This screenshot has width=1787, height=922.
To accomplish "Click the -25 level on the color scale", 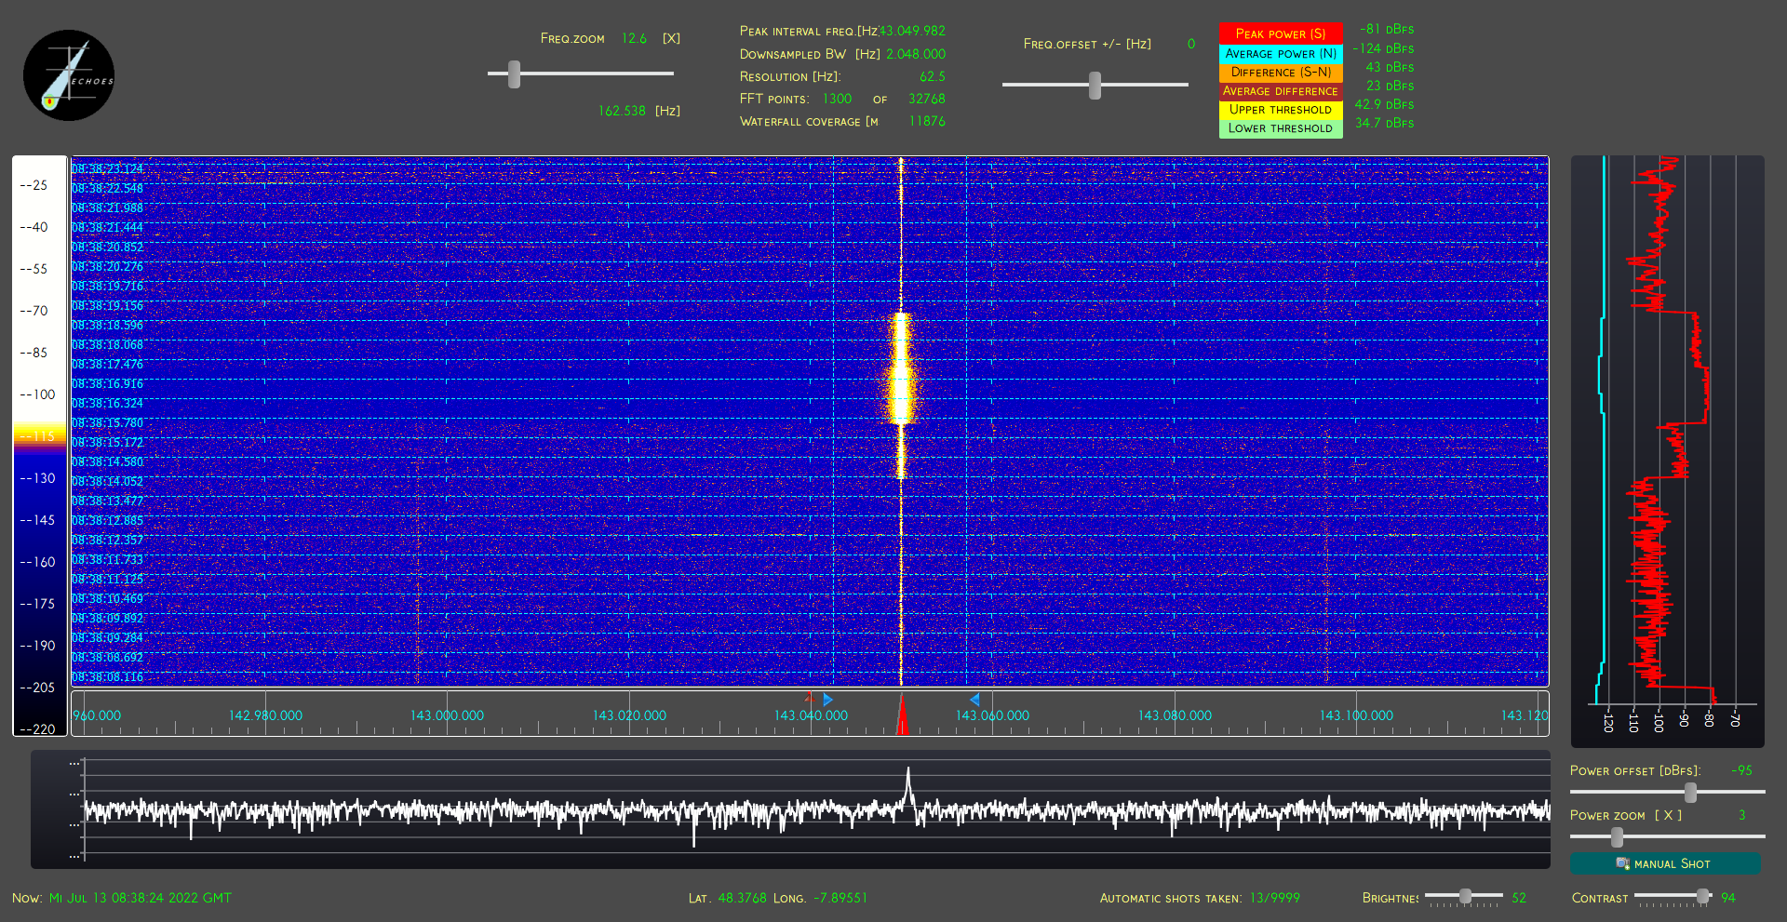I will [34, 185].
